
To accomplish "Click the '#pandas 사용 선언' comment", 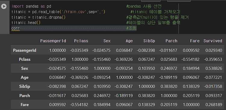I will [x=144, y=6].
